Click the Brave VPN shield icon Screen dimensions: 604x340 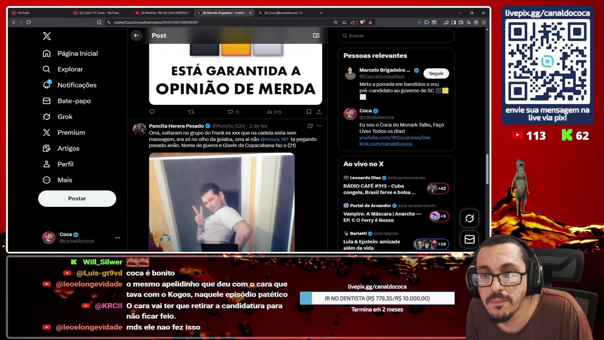(476, 22)
